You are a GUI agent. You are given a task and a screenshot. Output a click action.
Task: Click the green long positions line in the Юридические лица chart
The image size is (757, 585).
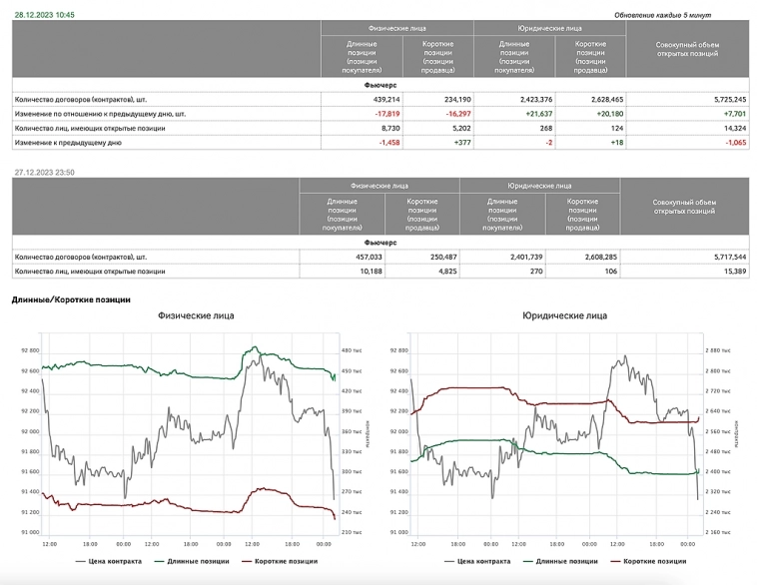click(479, 440)
